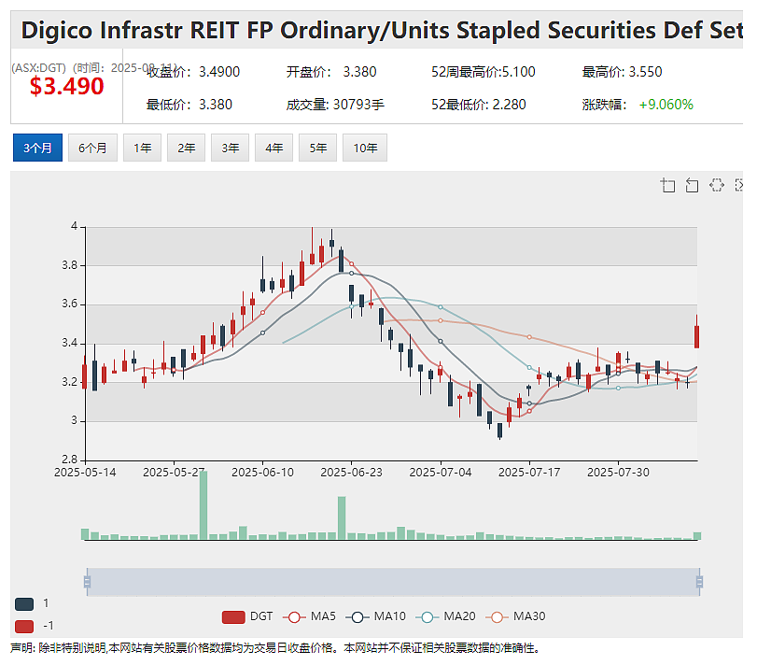Click the 2025-05-14 x-axis date label
This screenshot has height=665, width=757.
coord(85,473)
